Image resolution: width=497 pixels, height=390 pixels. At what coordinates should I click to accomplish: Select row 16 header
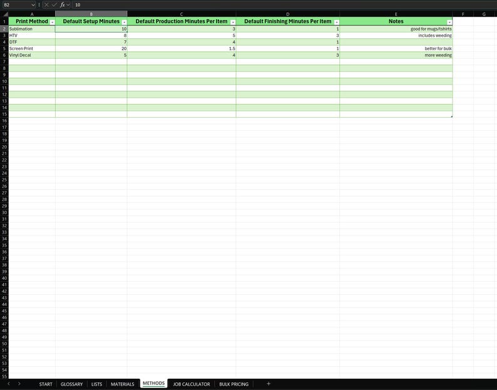click(x=4, y=121)
